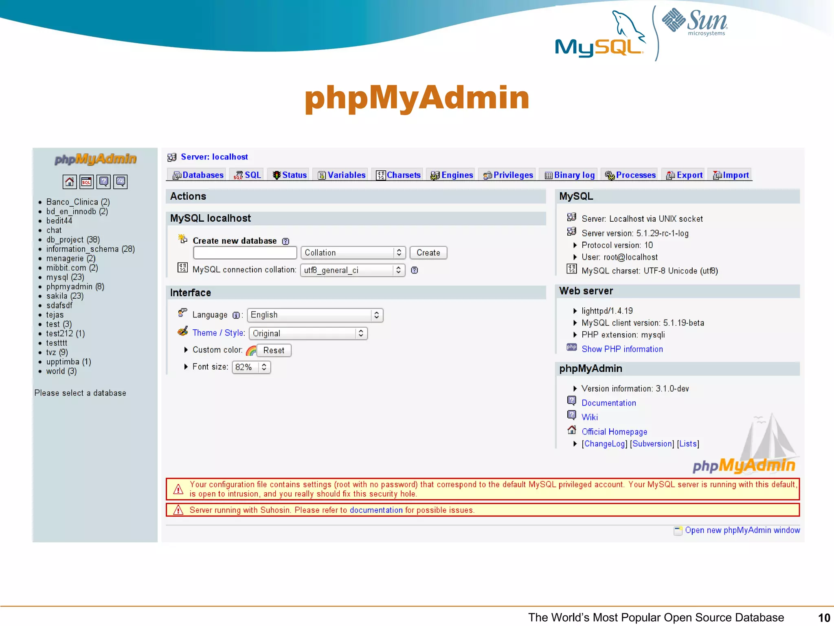
Task: Click the Create new database star icon
Action: (x=183, y=239)
